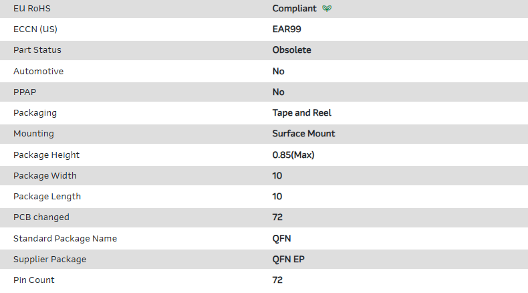Click the '10' value for Package Length
This screenshot has width=528, height=293.
[x=277, y=197]
